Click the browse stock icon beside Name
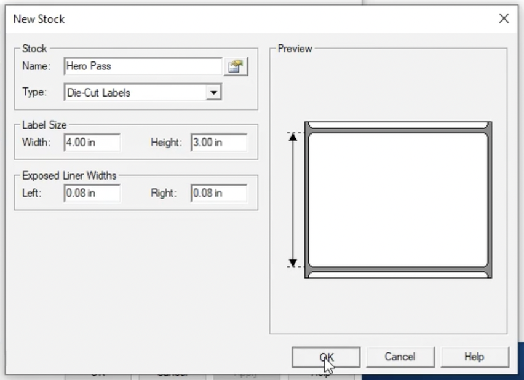524x380 pixels. tap(236, 66)
